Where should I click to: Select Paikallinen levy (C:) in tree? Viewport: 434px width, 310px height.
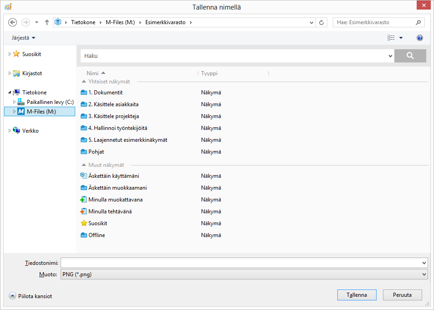pos(50,102)
